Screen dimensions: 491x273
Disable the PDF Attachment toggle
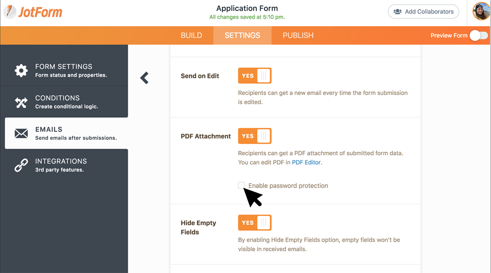(255, 136)
